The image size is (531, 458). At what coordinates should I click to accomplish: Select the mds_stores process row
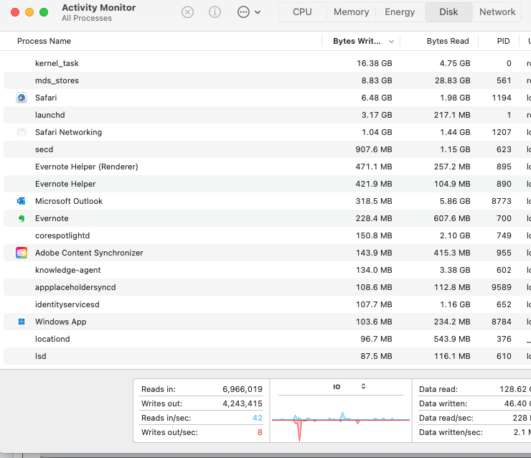265,80
